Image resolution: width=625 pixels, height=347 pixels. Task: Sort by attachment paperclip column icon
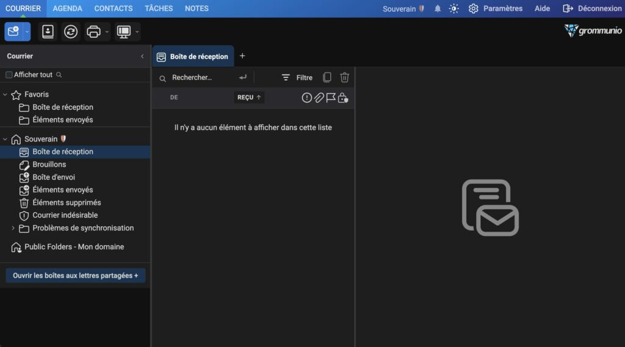(319, 98)
